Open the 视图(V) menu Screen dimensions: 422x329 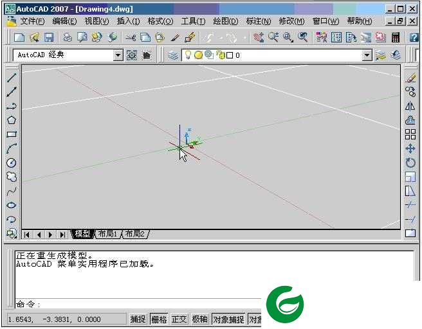coord(96,21)
